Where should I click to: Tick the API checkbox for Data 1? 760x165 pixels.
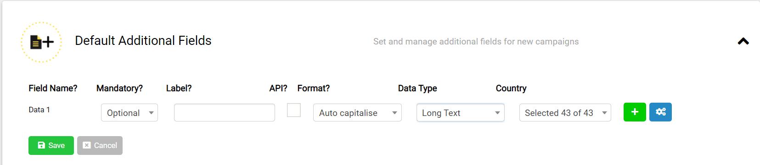coord(294,110)
